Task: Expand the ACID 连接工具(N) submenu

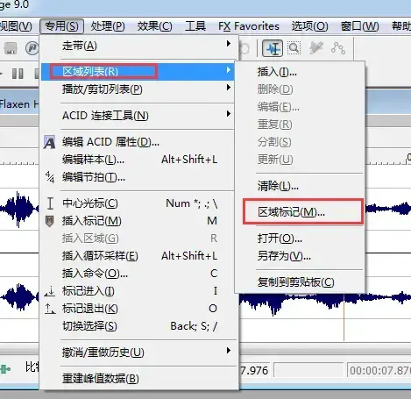Action: (x=138, y=116)
